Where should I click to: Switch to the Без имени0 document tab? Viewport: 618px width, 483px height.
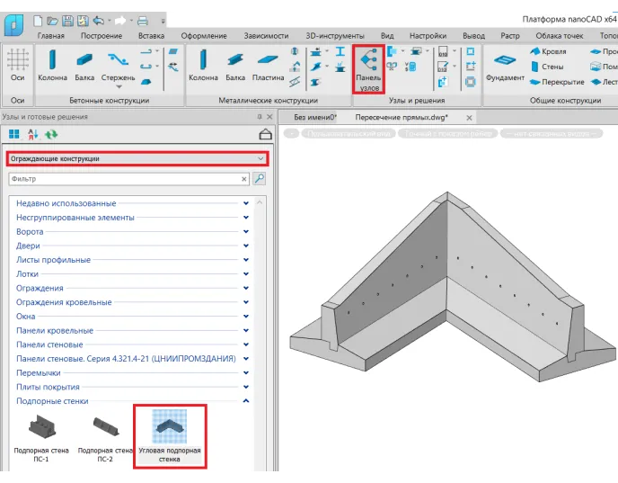[x=315, y=117]
